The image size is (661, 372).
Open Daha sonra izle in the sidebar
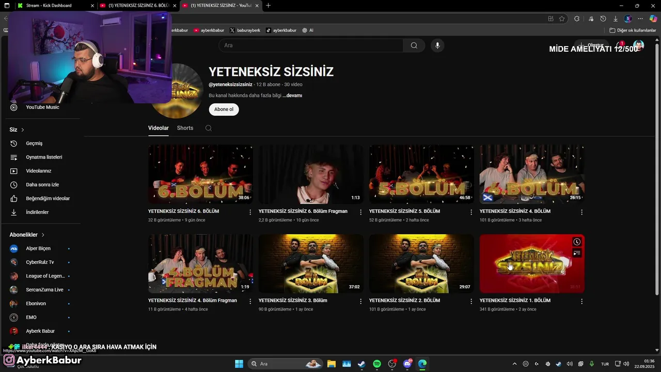click(x=42, y=185)
